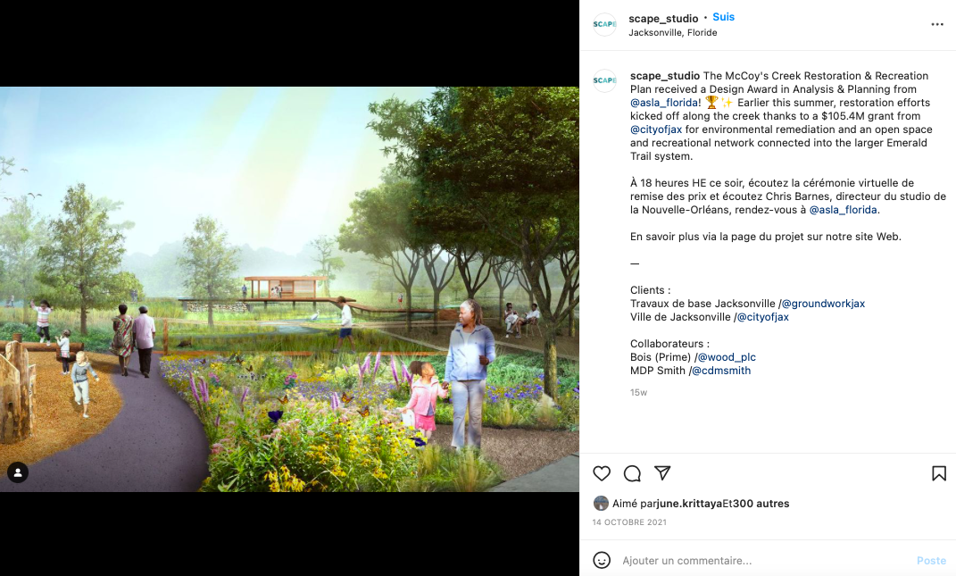Save the post with the bookmark icon
Image resolution: width=956 pixels, height=576 pixels.
click(x=939, y=473)
